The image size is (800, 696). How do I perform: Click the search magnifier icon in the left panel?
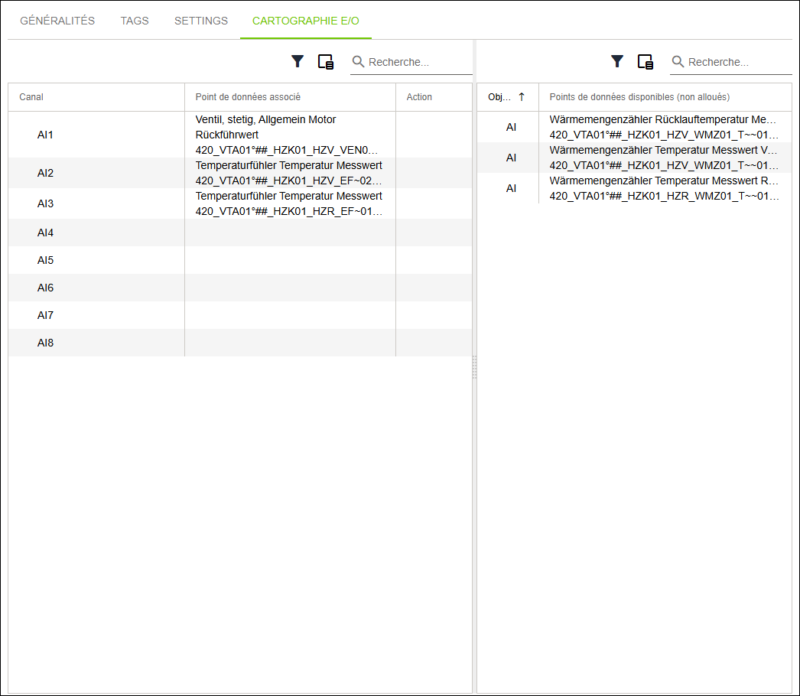click(x=358, y=62)
